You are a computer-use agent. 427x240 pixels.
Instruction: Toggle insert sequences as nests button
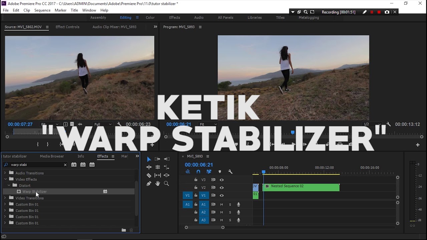[x=188, y=172]
